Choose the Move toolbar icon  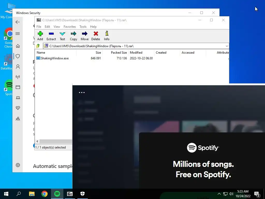85,36
